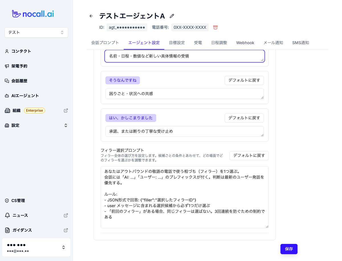Switch to the SMS通知 tab

point(300,43)
